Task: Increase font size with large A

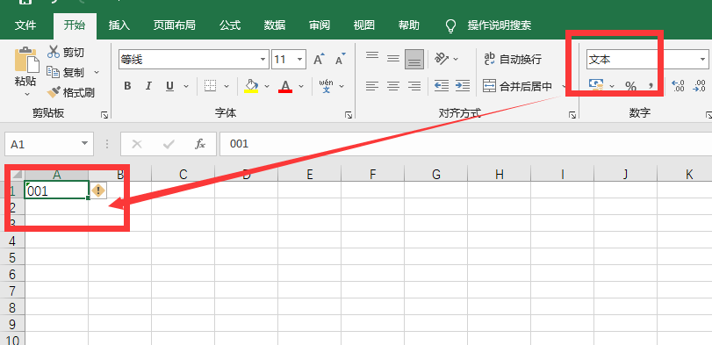Action: coord(319,59)
